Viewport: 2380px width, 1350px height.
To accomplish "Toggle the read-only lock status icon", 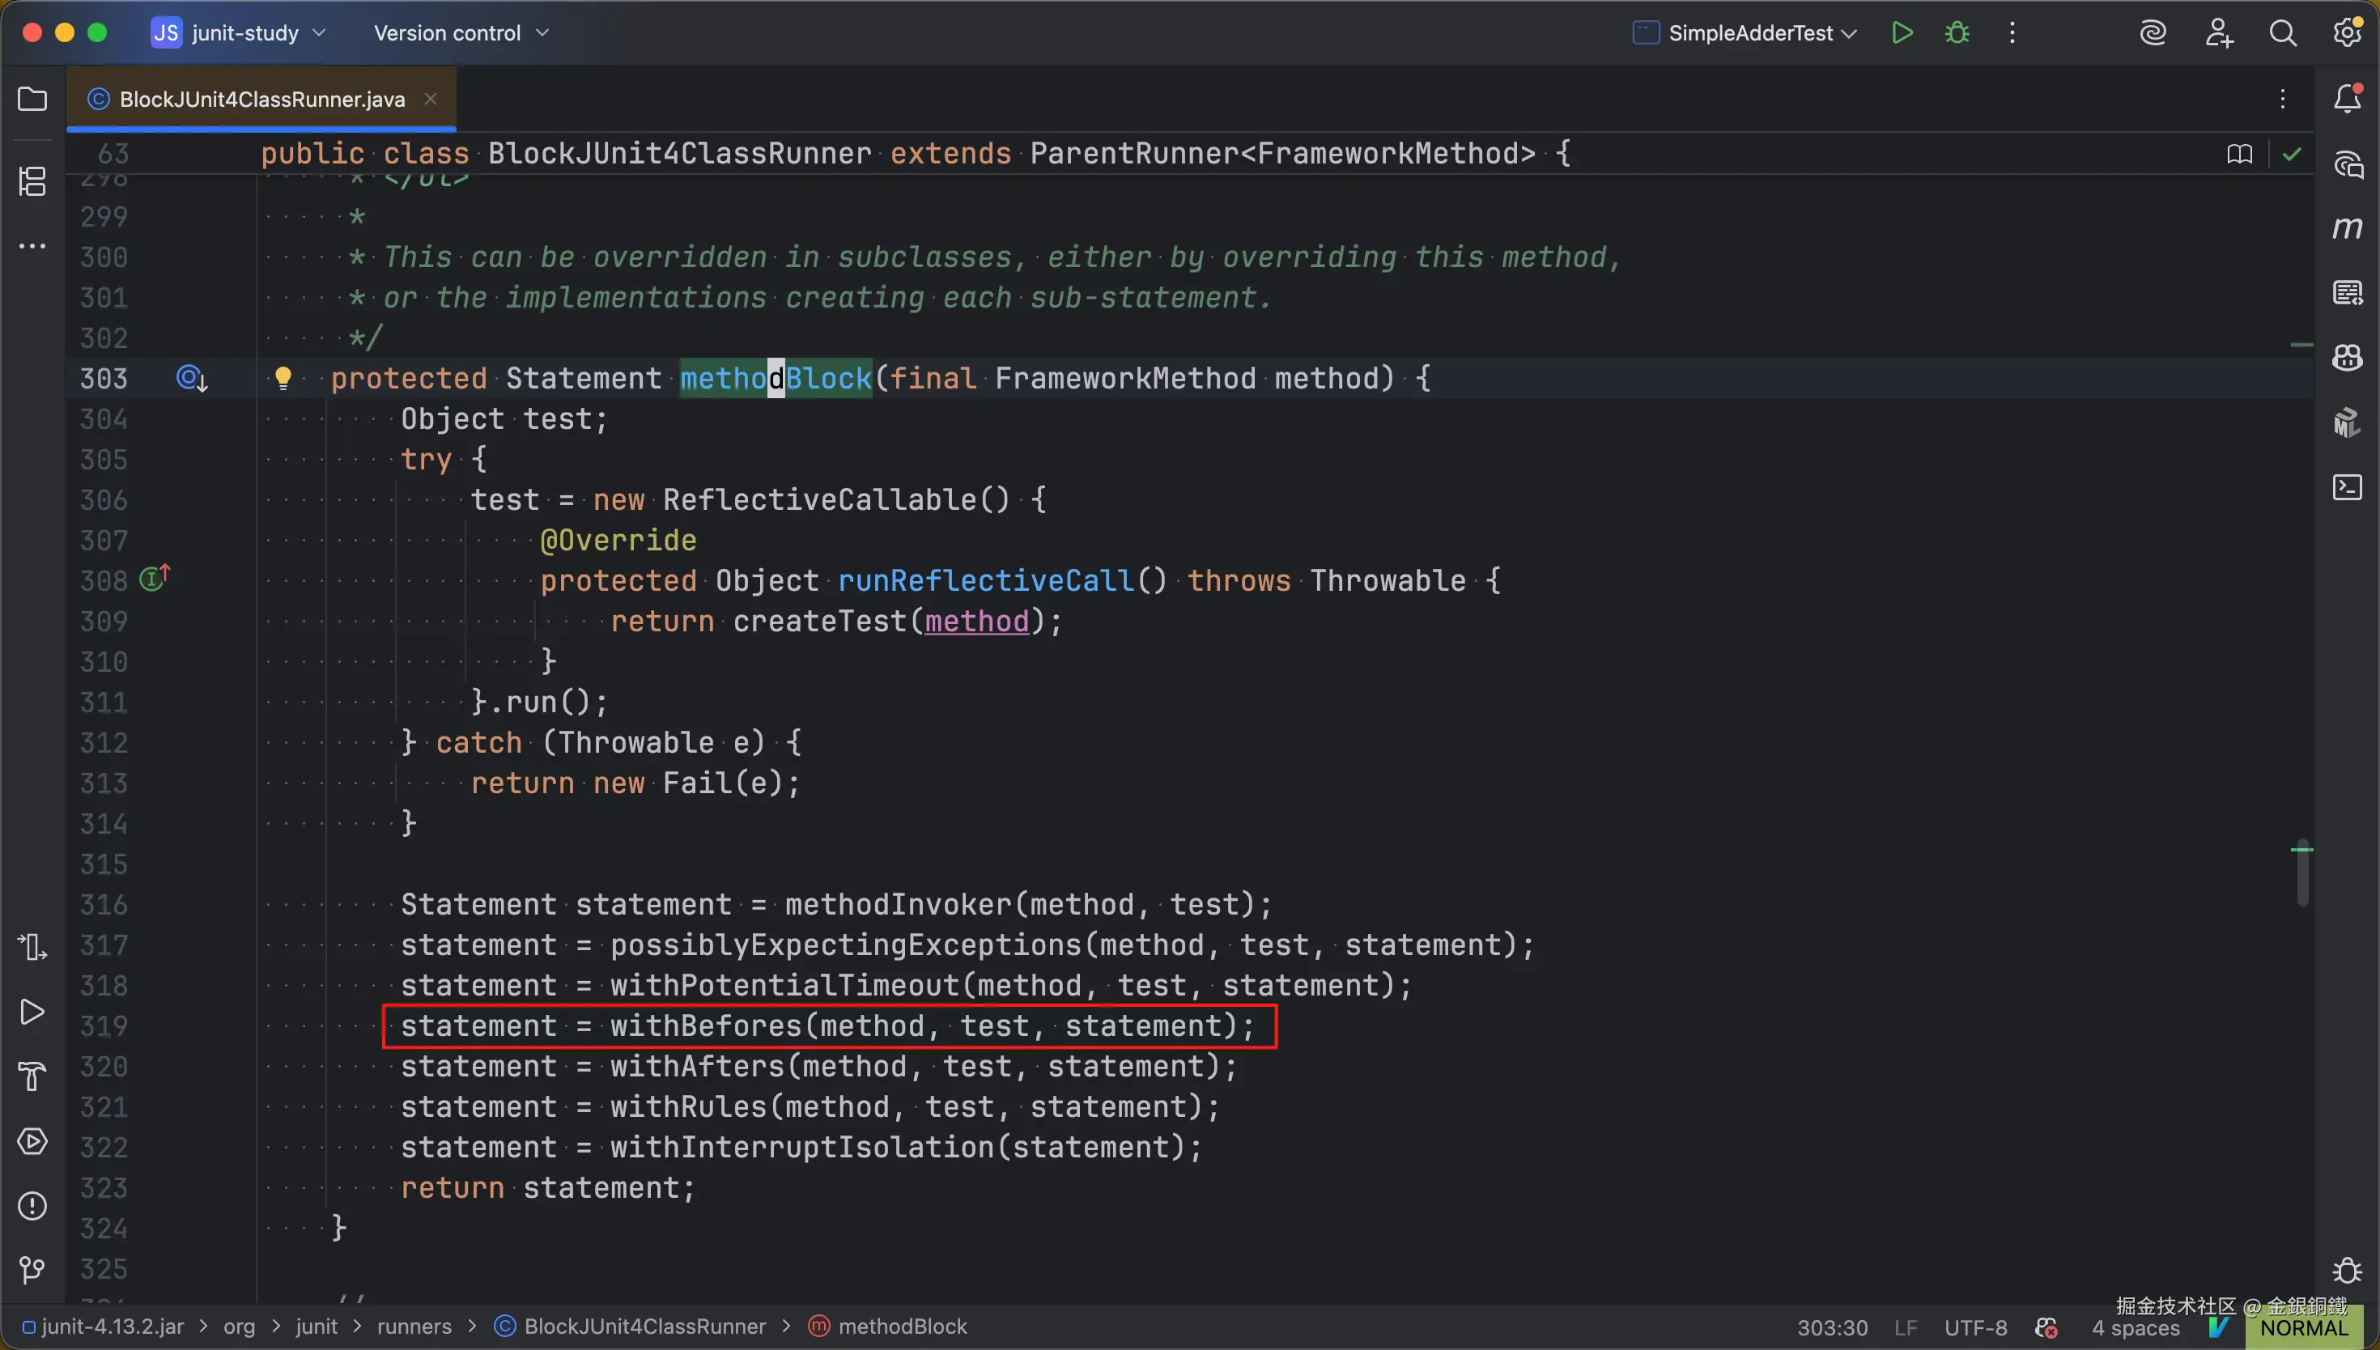I will [2046, 1328].
